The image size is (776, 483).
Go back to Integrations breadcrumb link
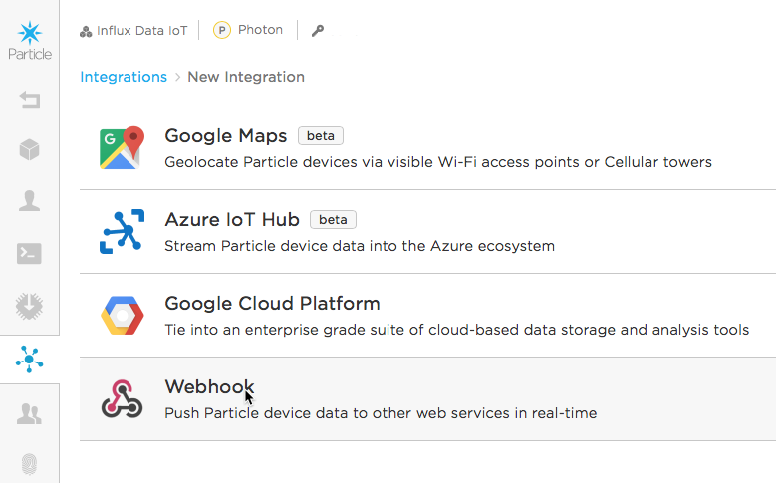pyautogui.click(x=124, y=77)
